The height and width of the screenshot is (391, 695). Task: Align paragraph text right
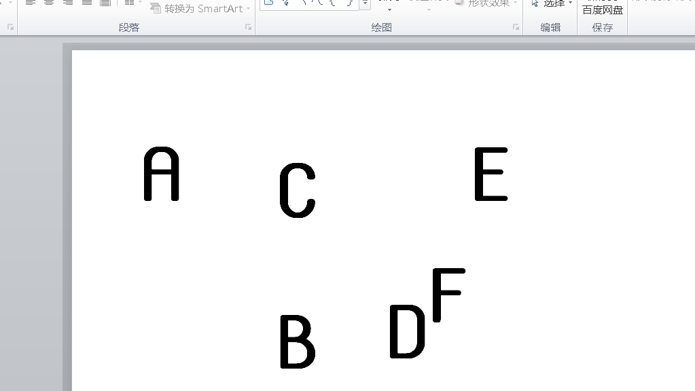click(x=68, y=3)
